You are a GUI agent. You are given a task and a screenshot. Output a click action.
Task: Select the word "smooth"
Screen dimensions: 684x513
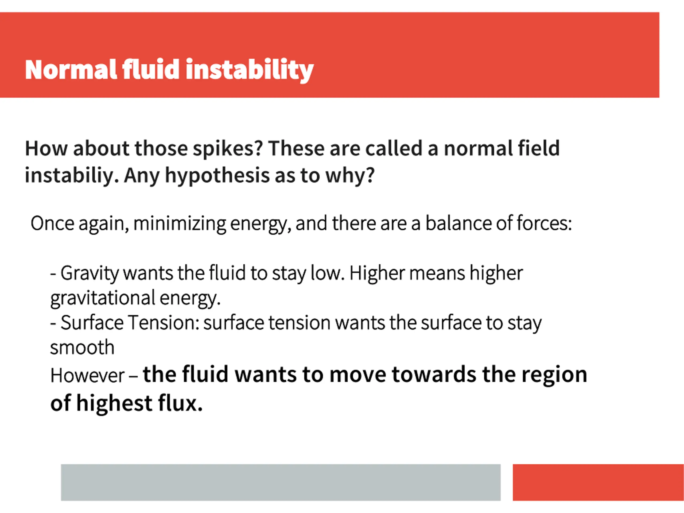(82, 348)
